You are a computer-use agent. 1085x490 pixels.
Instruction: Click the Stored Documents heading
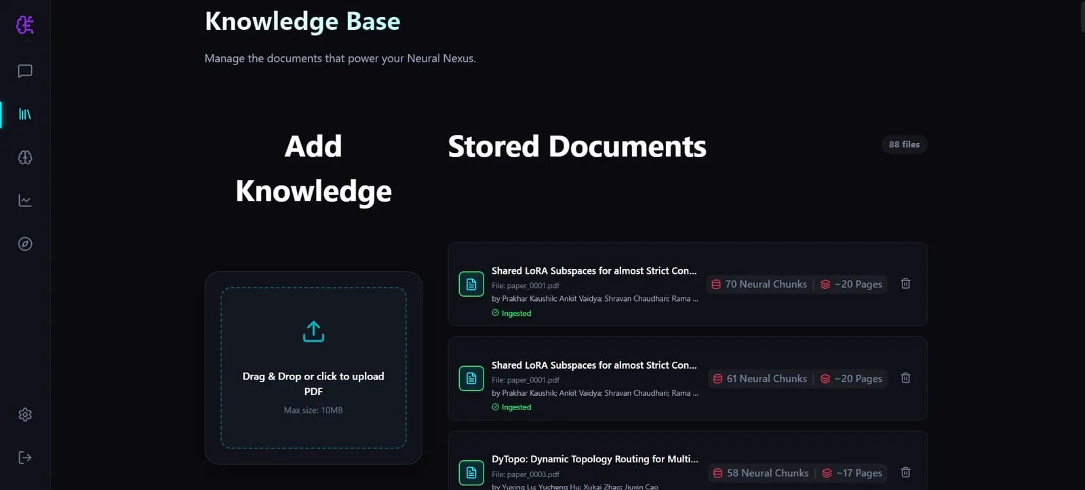point(577,146)
